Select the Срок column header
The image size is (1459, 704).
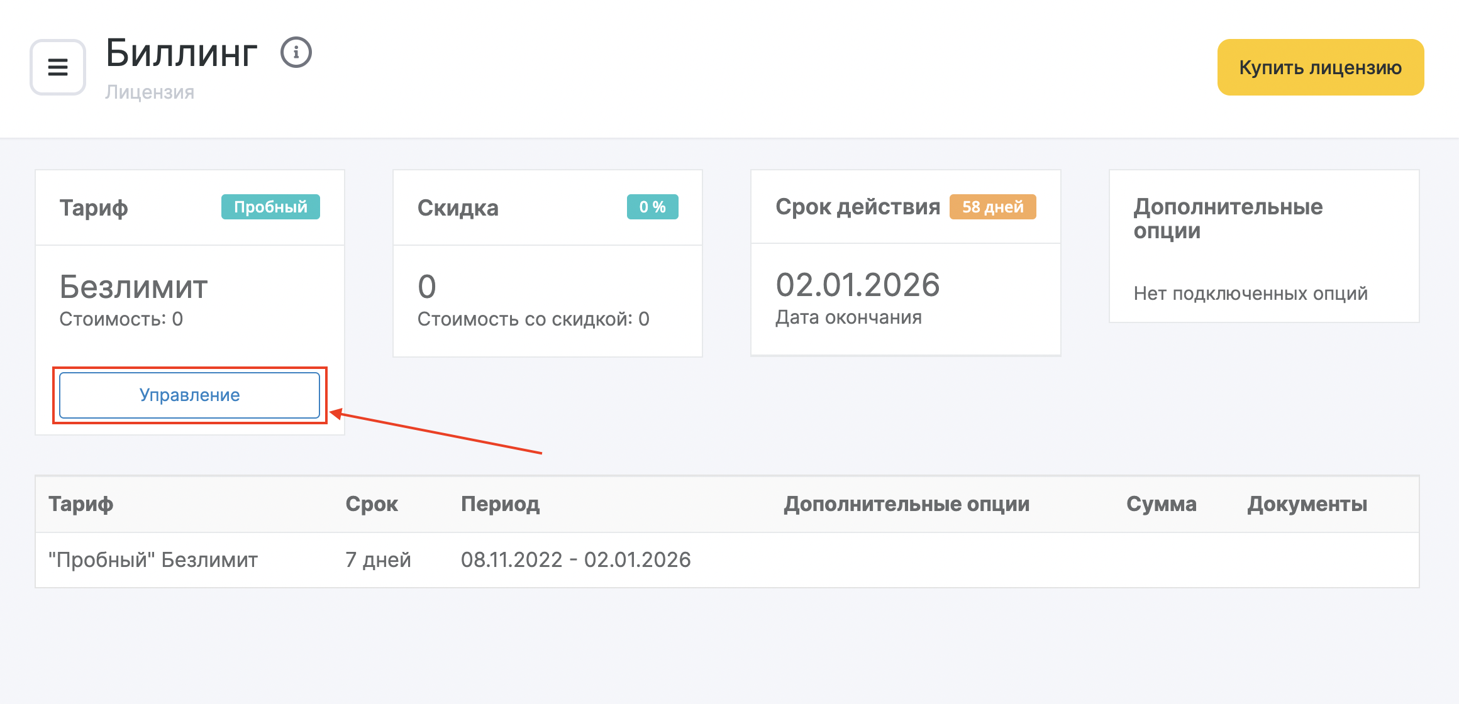(x=372, y=503)
